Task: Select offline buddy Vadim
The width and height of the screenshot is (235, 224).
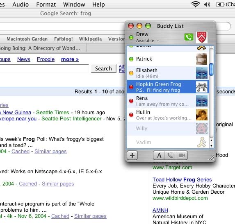Action: click(x=168, y=142)
